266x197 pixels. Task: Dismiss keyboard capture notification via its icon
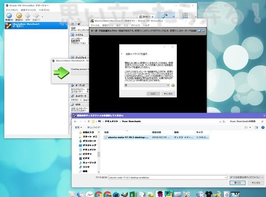[x=202, y=30]
